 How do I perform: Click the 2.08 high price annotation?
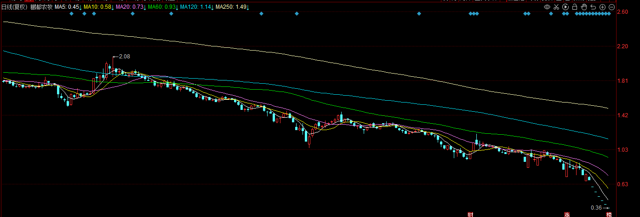tap(124, 57)
